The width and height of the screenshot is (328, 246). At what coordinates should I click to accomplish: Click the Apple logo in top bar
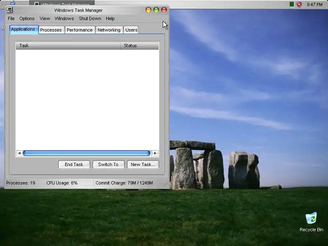pyautogui.click(x=13, y=3)
